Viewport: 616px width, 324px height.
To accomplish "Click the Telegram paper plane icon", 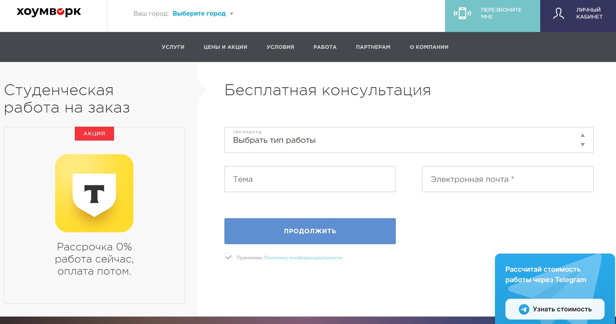I will coord(524,309).
